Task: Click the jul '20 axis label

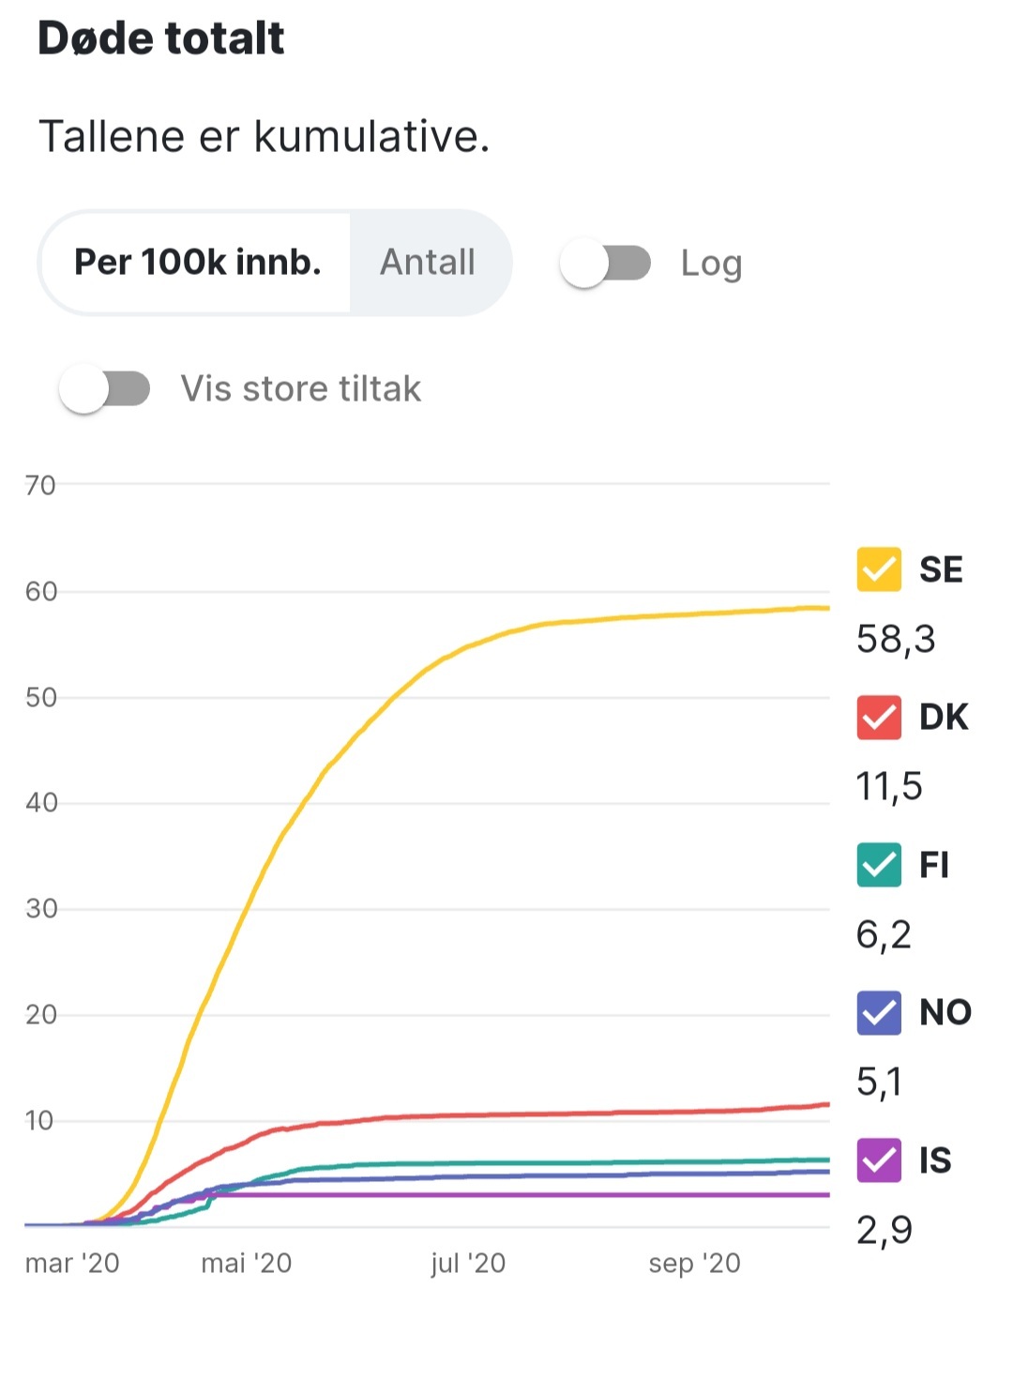Action: pyautogui.click(x=468, y=1264)
